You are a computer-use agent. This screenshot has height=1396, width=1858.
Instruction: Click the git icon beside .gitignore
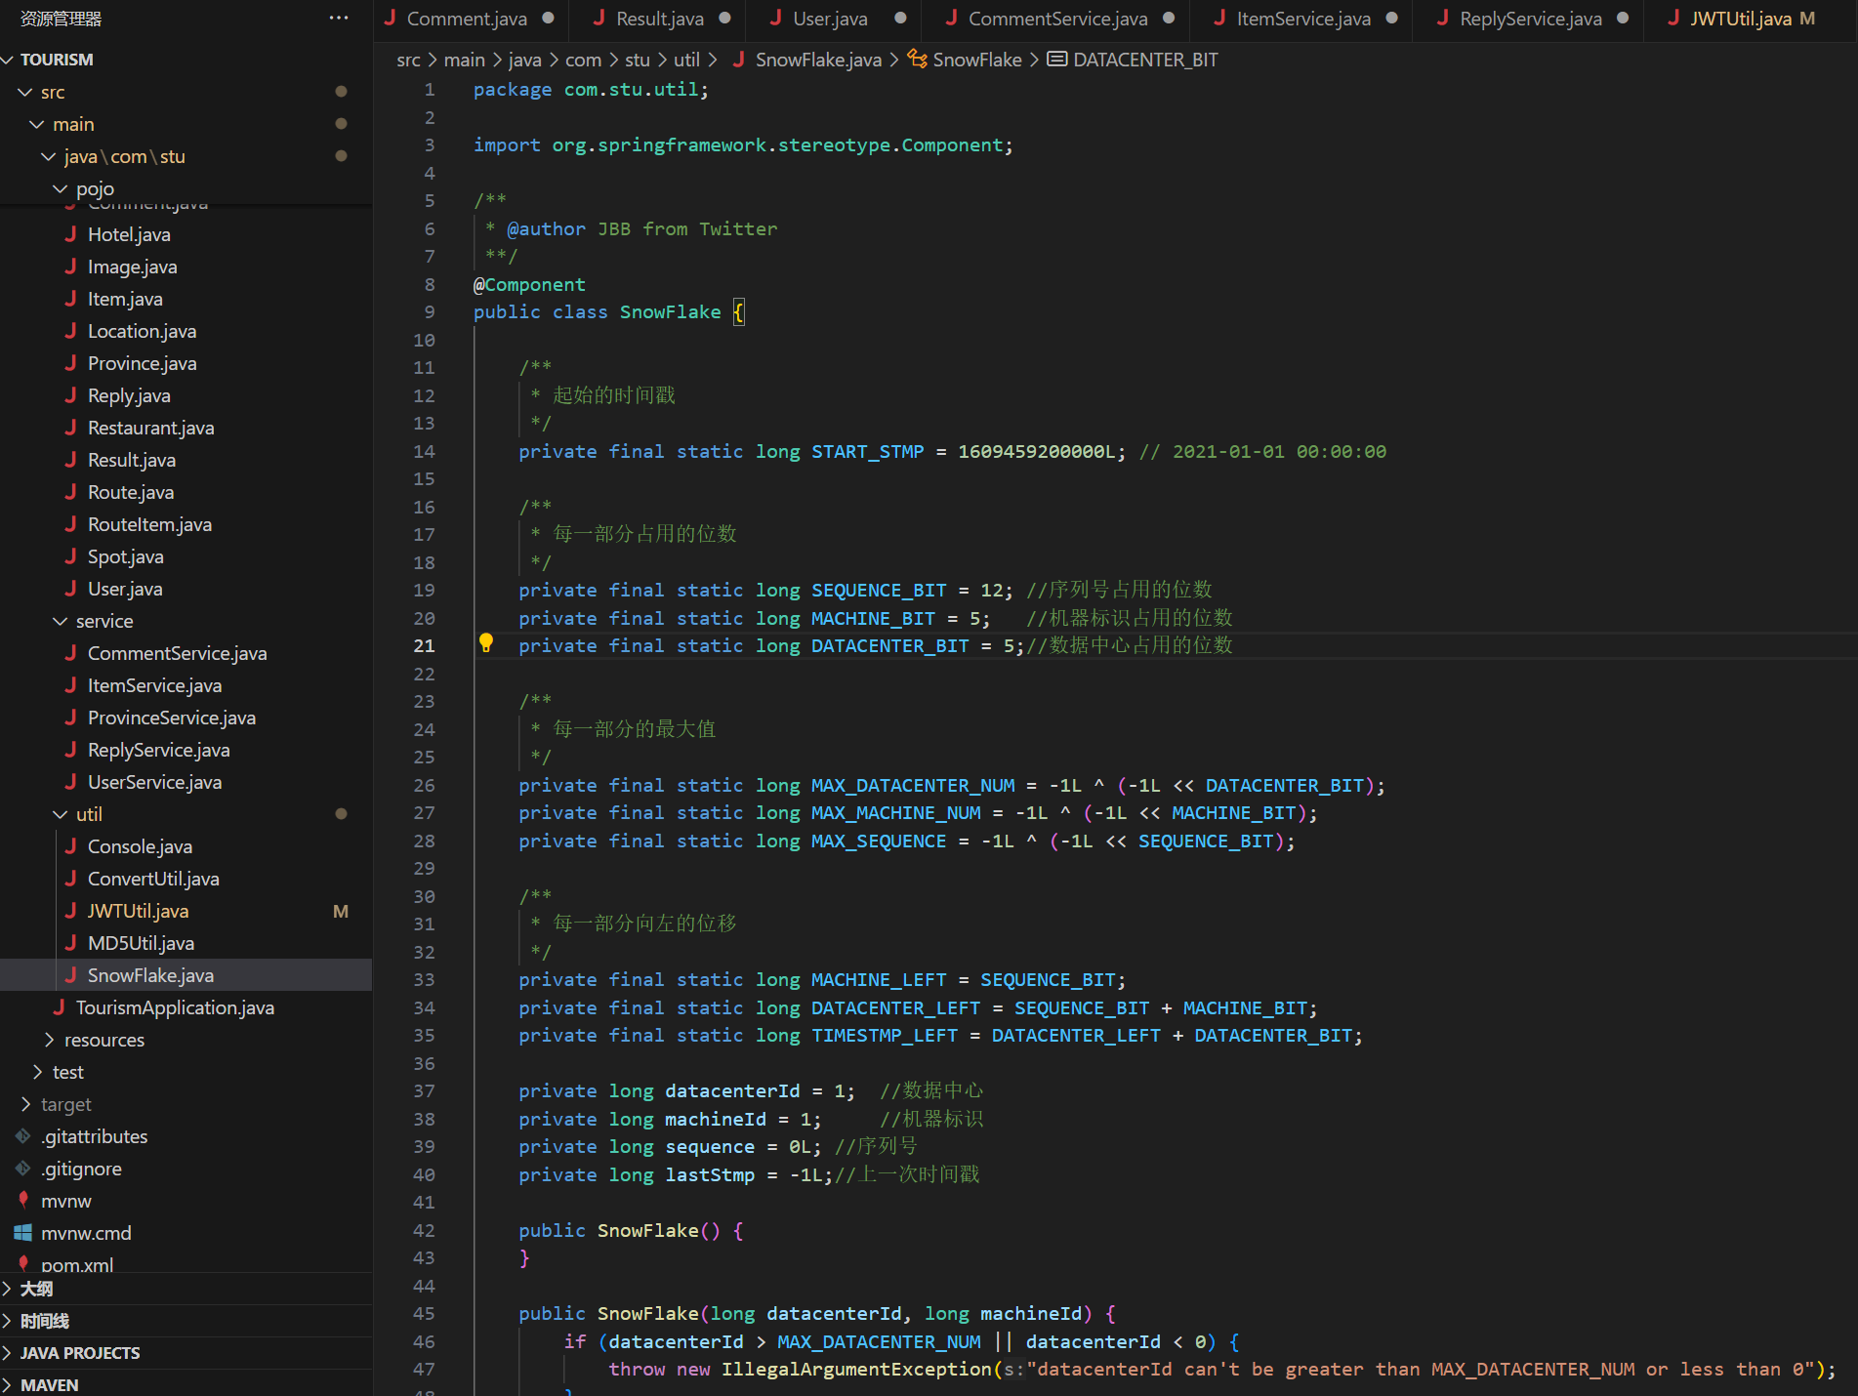click(23, 1169)
